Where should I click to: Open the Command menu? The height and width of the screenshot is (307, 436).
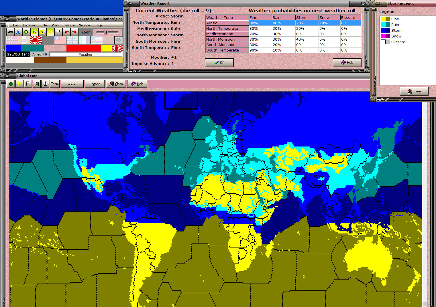[30, 25]
